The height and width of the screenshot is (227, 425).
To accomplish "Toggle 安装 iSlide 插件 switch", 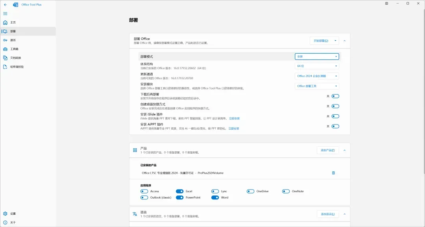I will pos(335,116).
